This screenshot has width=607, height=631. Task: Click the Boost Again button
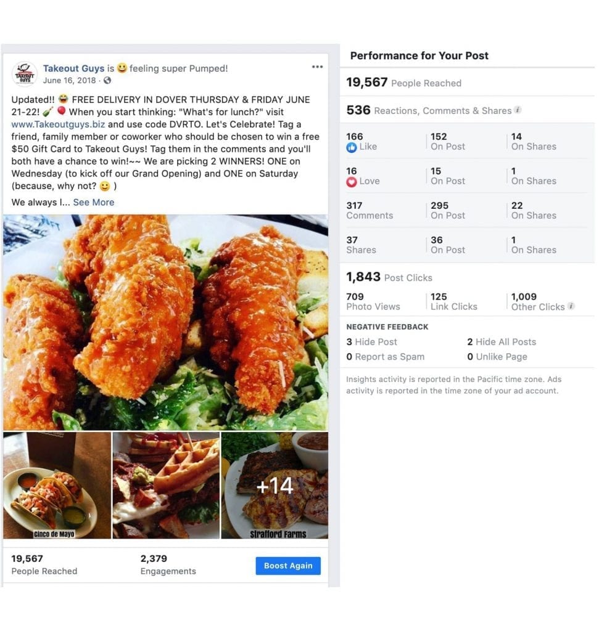(288, 566)
